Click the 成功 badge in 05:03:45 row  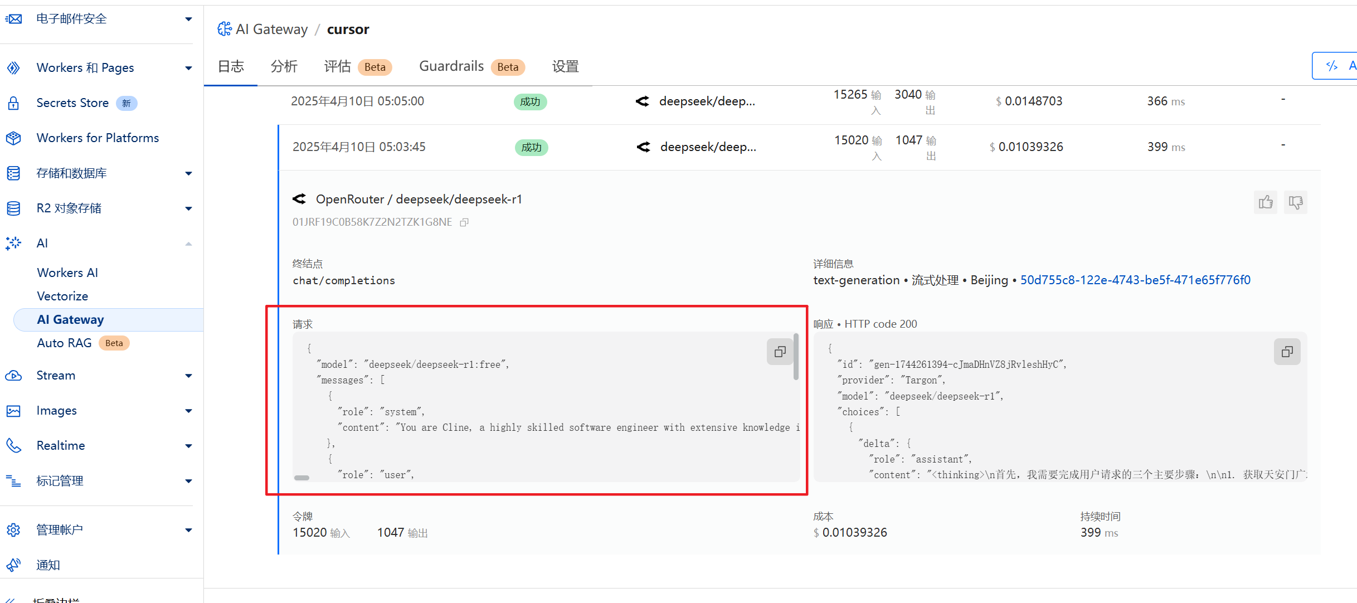(532, 148)
